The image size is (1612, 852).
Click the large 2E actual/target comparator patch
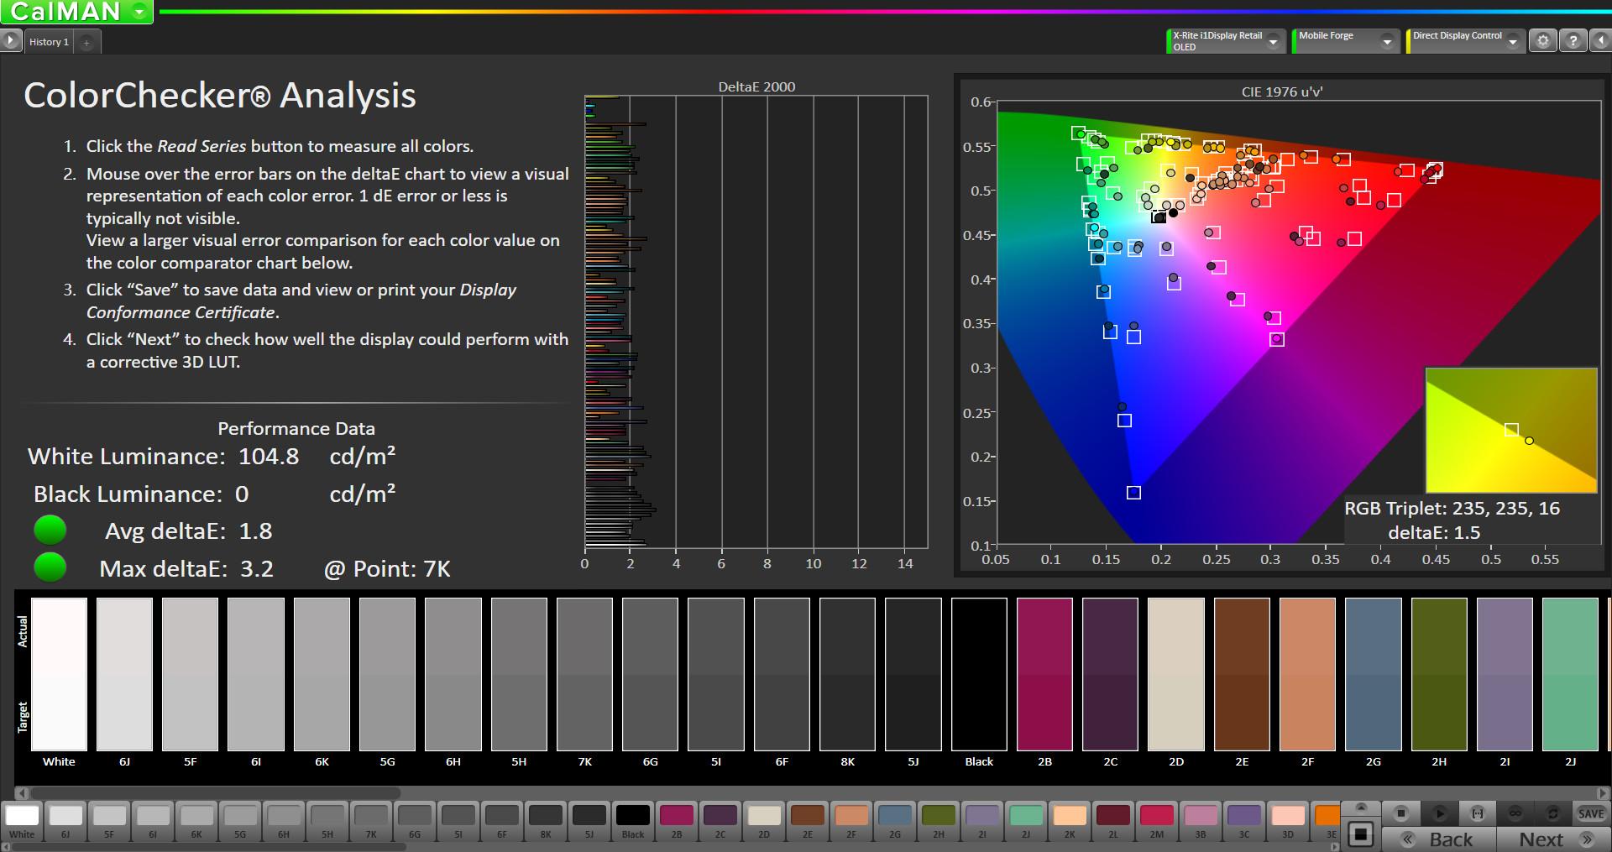[x=1242, y=674]
